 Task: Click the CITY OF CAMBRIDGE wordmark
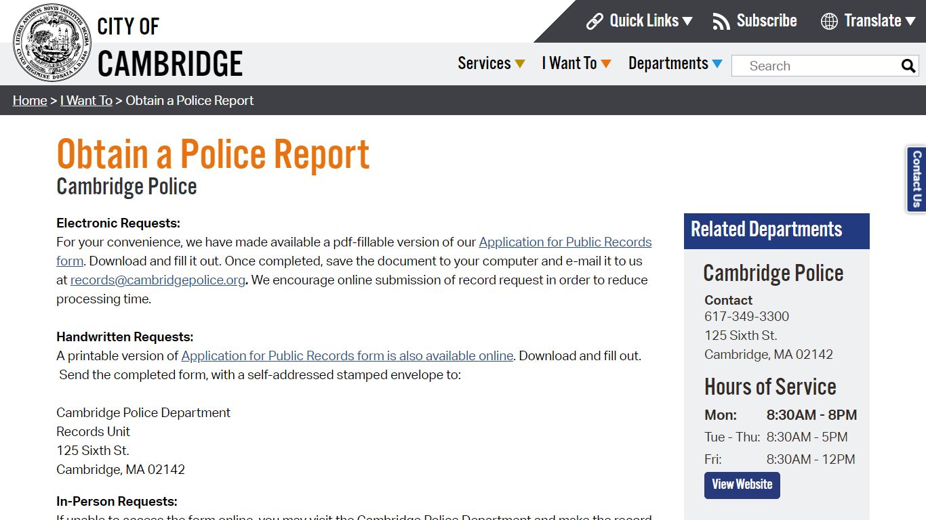pyautogui.click(x=169, y=47)
